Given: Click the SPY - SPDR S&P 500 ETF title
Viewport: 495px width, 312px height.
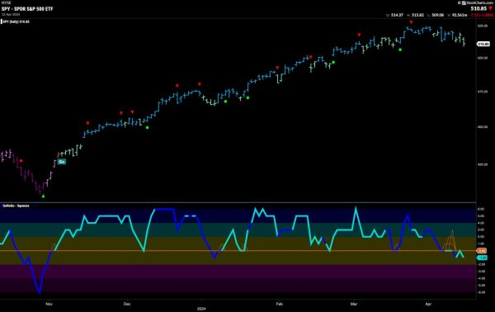Looking at the screenshot, I should point(27,9).
